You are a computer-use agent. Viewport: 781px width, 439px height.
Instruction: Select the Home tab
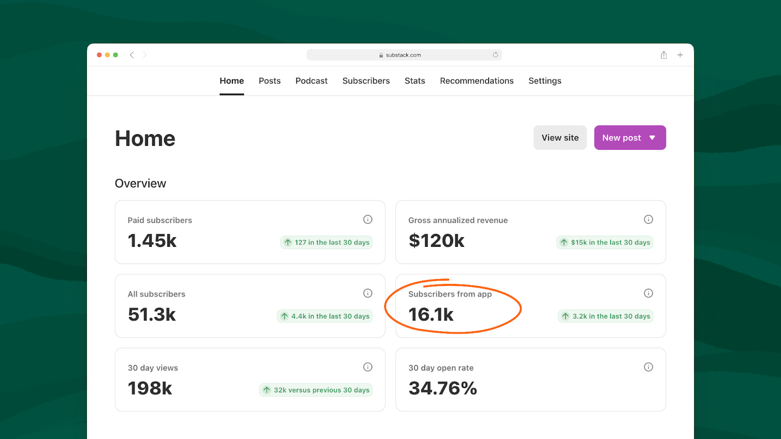232,81
